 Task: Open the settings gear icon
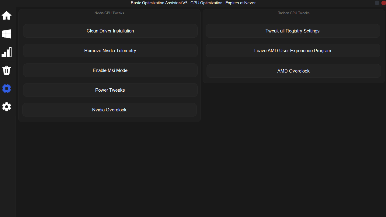coord(7,107)
